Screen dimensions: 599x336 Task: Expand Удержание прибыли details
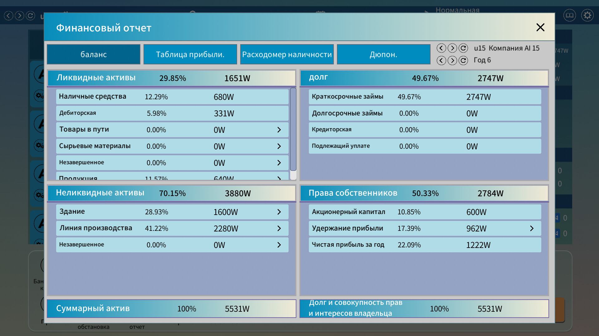coord(532,228)
